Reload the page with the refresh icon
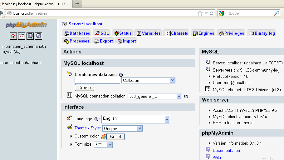The width and height of the screenshot is (284, 160). (x=211, y=13)
